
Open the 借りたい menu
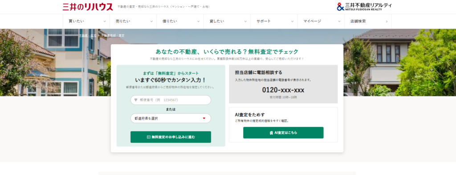pos(180,21)
